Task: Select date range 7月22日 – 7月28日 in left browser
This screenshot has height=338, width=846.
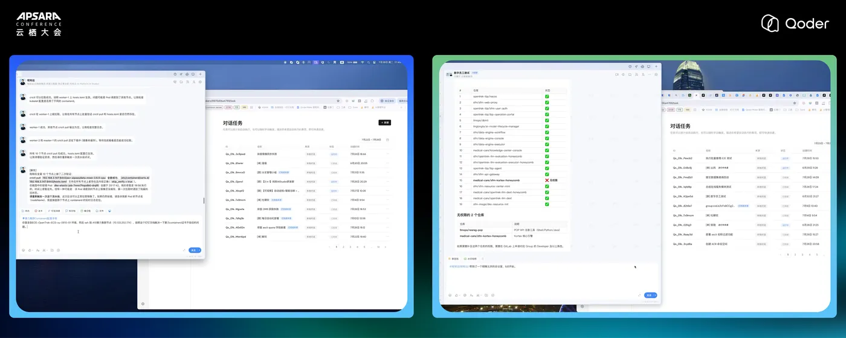Action: point(372,139)
